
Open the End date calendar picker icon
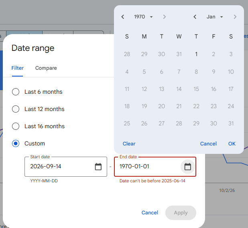[188, 167]
